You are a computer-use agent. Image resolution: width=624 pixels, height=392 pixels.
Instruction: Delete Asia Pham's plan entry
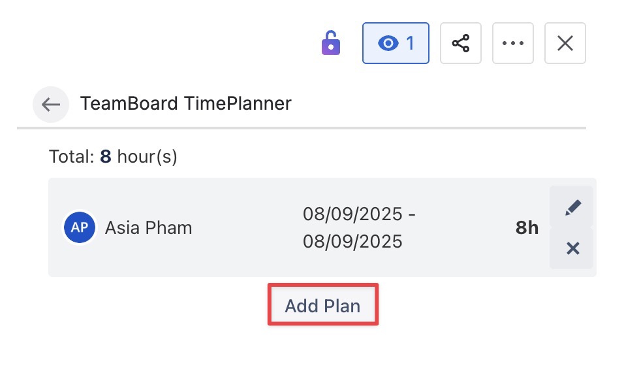click(572, 248)
